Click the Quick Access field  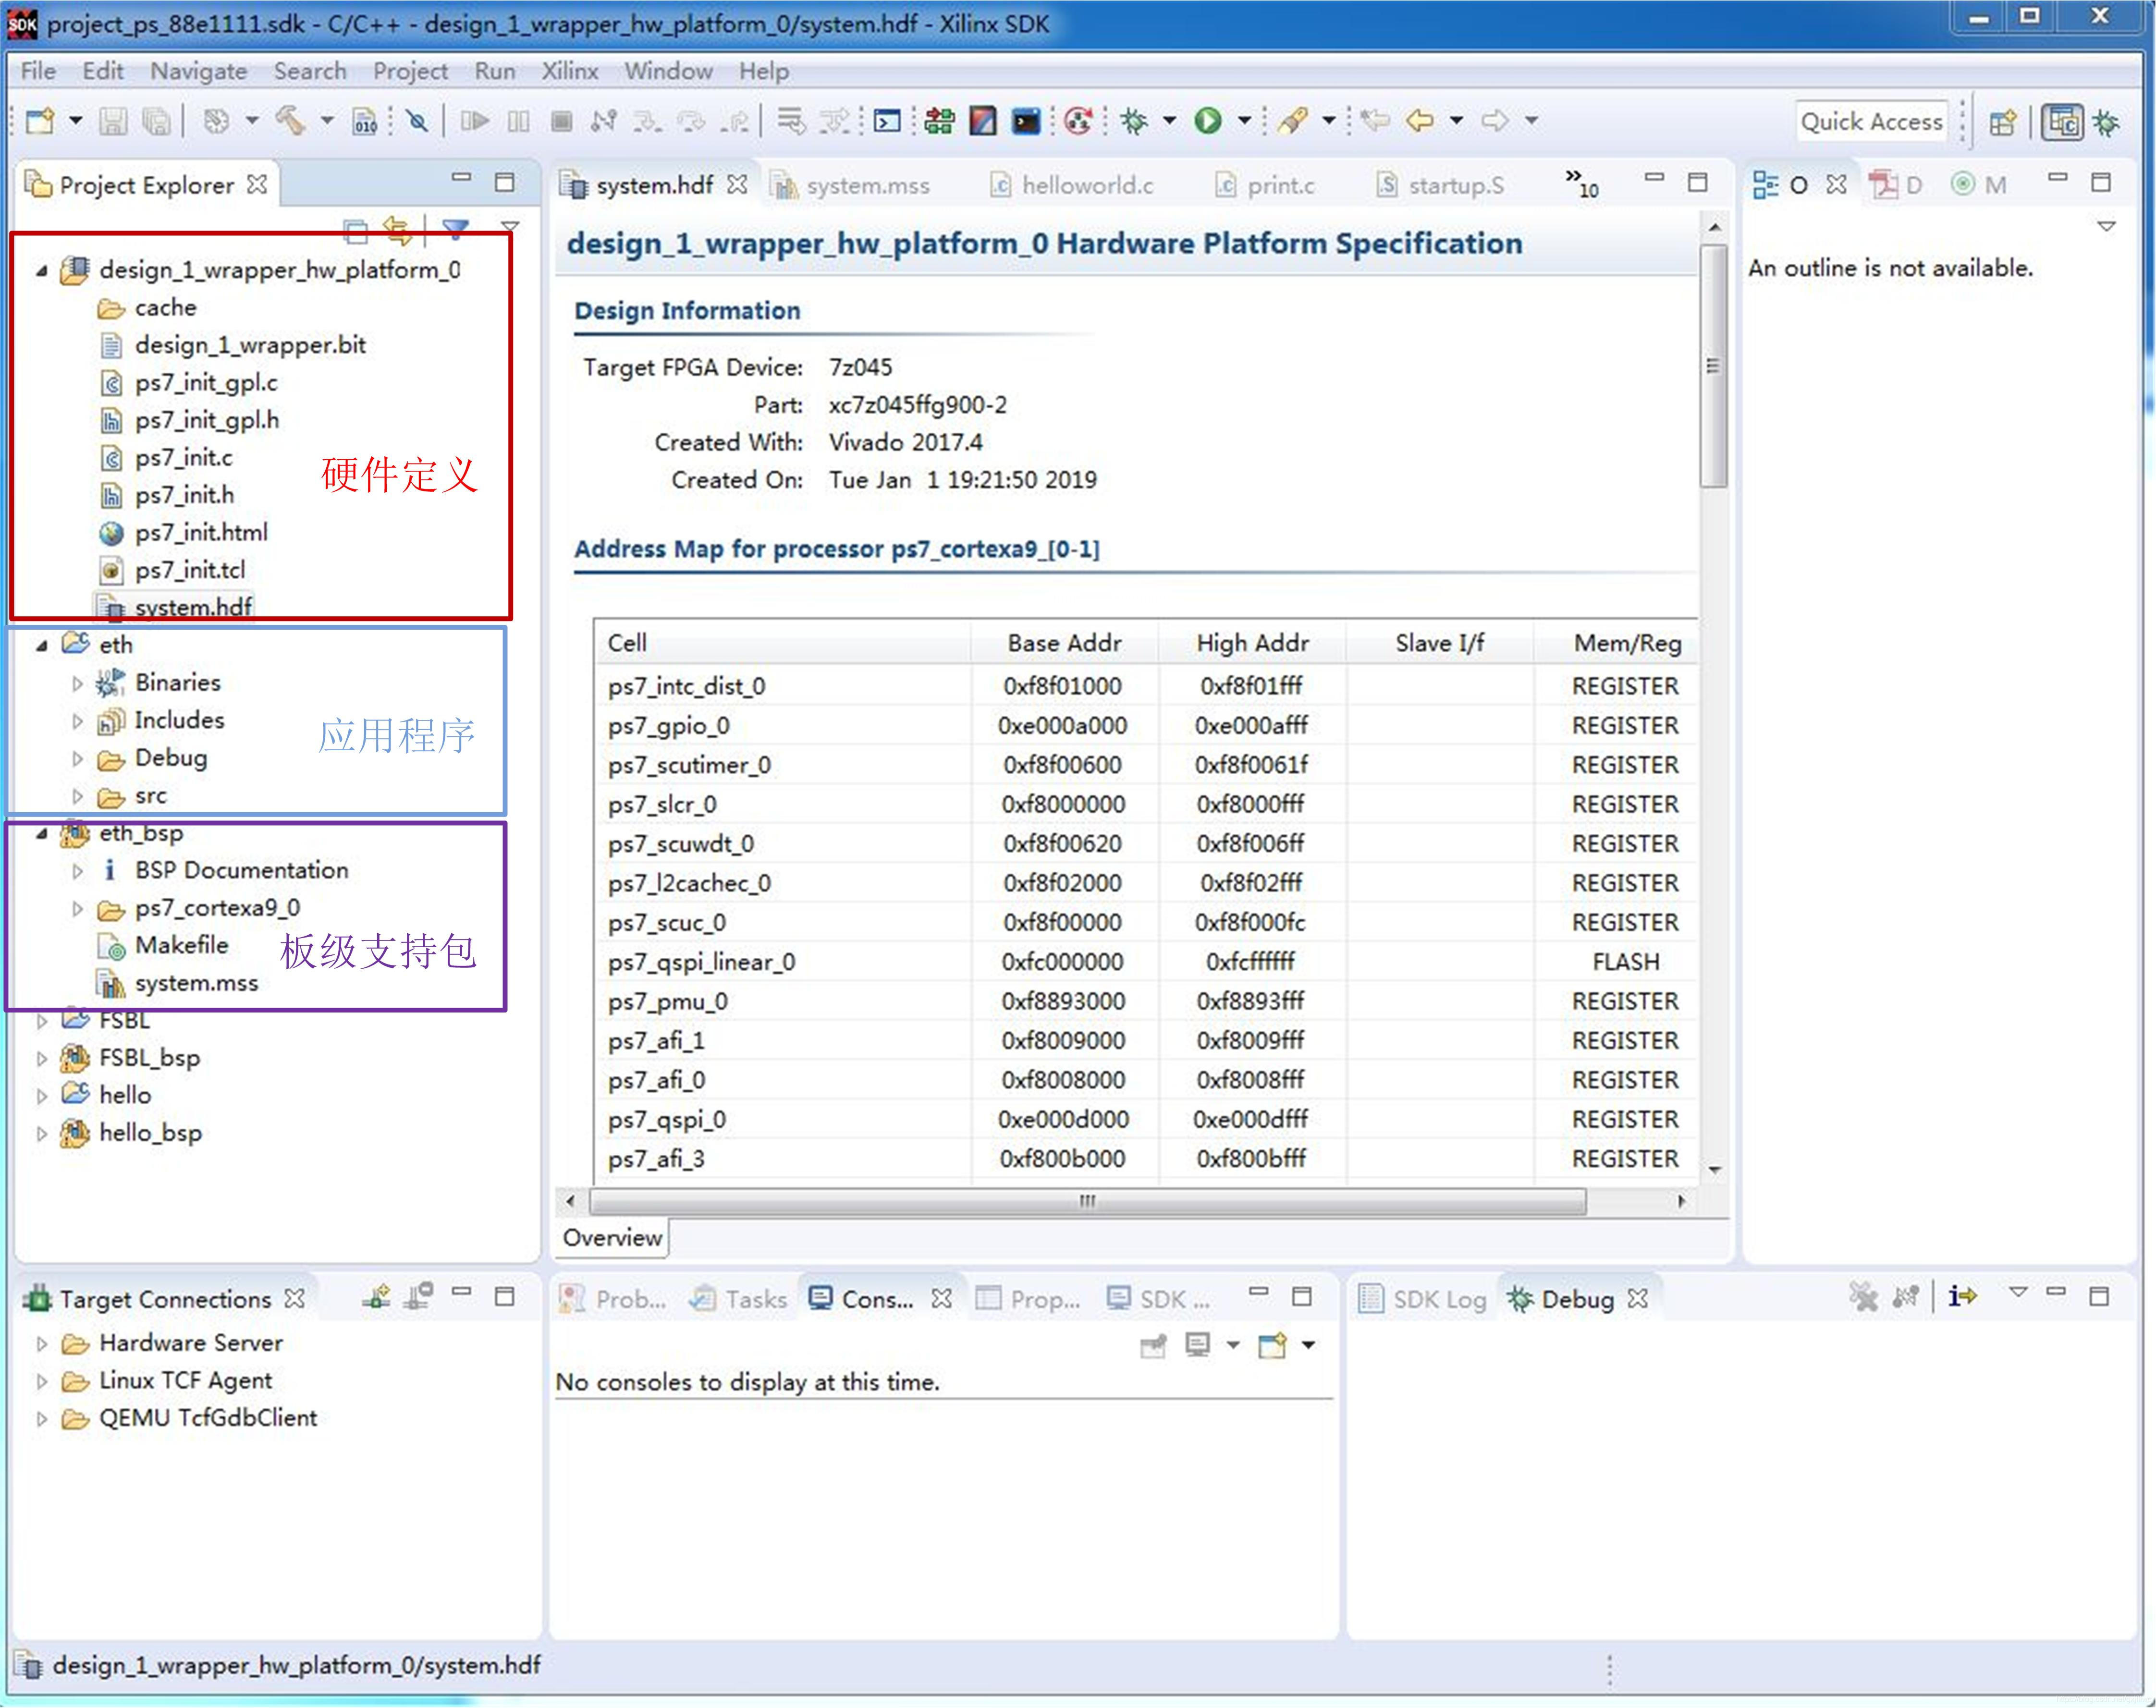(x=1871, y=122)
